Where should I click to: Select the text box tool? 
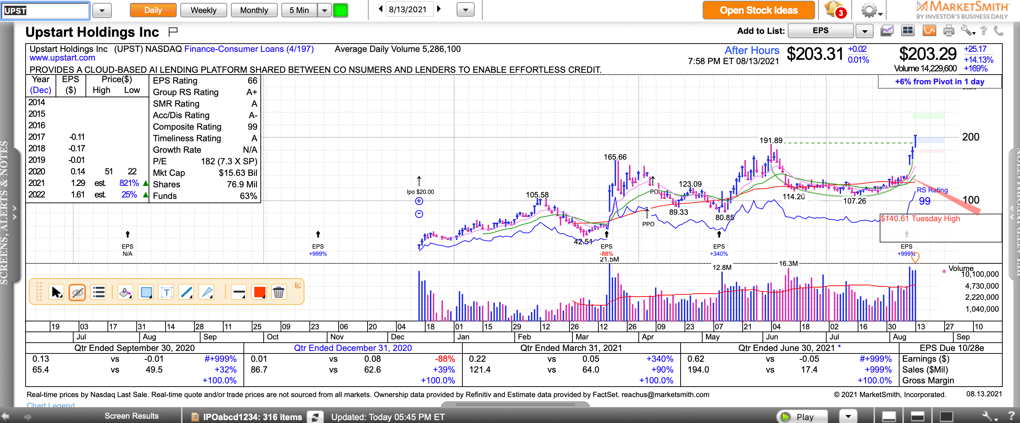coord(166,293)
